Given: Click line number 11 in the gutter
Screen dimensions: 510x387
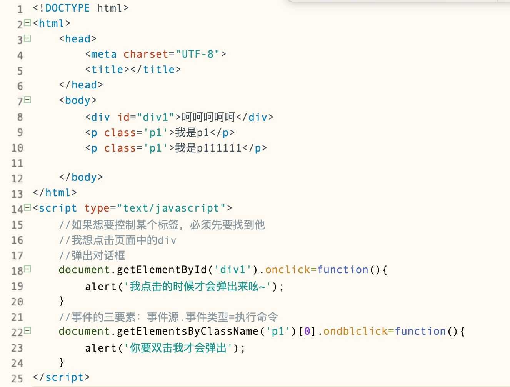Looking at the screenshot, I should click(17, 163).
